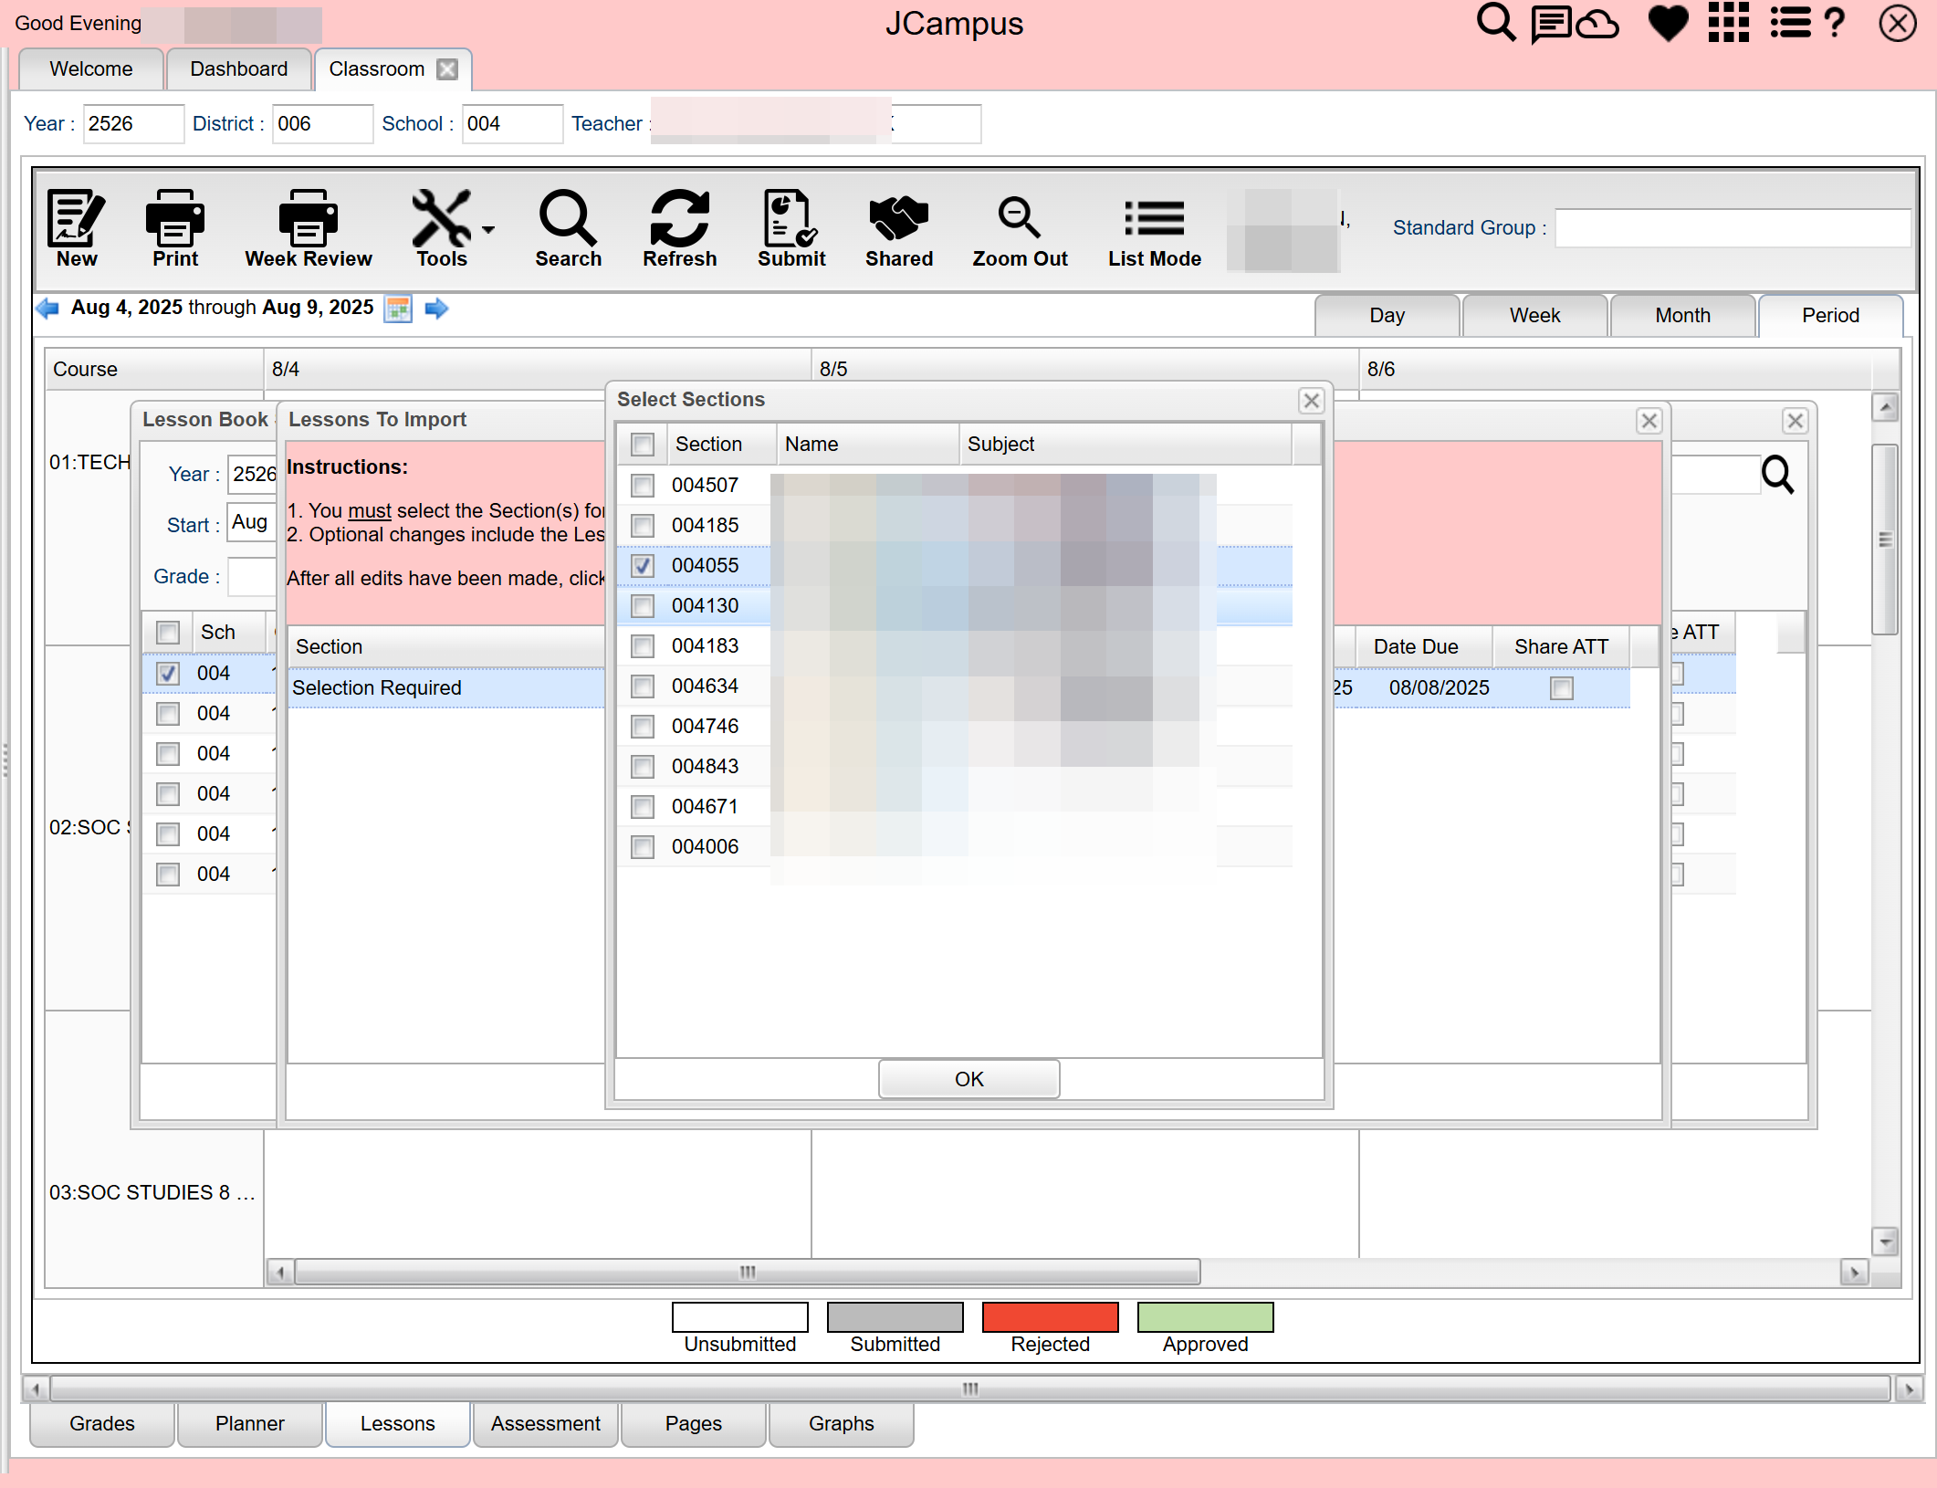Image resolution: width=1937 pixels, height=1488 pixels.
Task: Click the red Rejected status swatch
Action: pos(1050,1317)
